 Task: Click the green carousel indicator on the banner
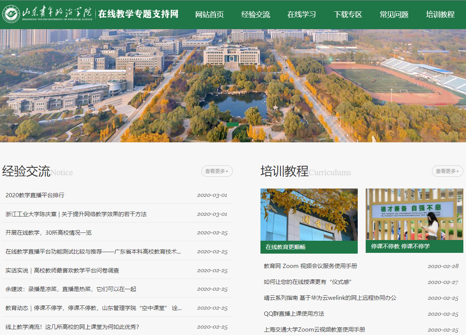tap(232, 125)
